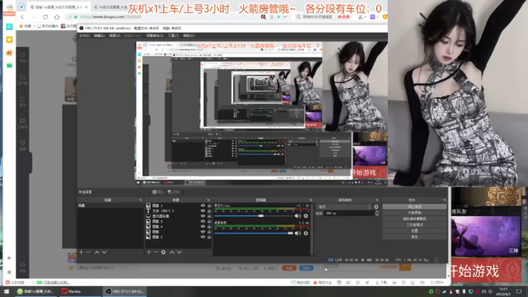Reload the douyu browser page

point(45,17)
